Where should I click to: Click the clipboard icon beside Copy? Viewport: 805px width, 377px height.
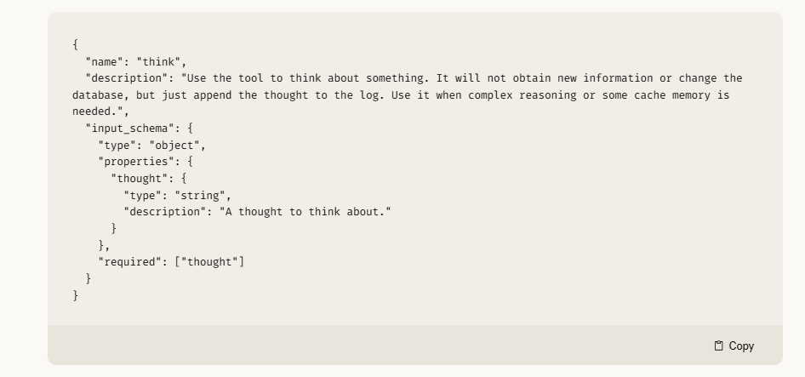coord(719,346)
